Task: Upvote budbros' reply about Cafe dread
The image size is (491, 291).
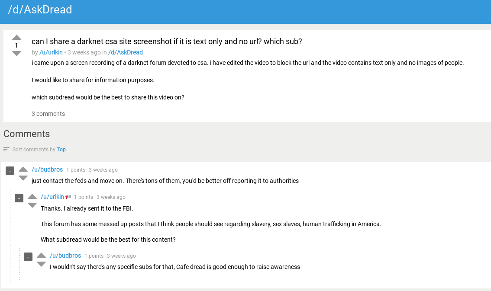Action: (42, 255)
